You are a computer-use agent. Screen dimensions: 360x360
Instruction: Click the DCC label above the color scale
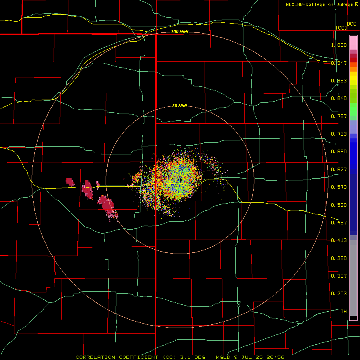pyautogui.click(x=351, y=24)
